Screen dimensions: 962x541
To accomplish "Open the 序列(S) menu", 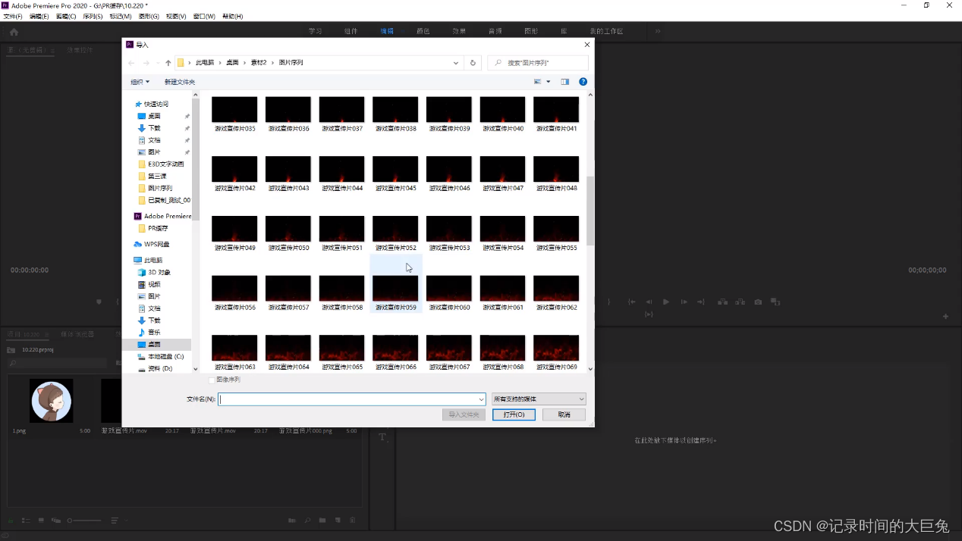I will pos(93,16).
